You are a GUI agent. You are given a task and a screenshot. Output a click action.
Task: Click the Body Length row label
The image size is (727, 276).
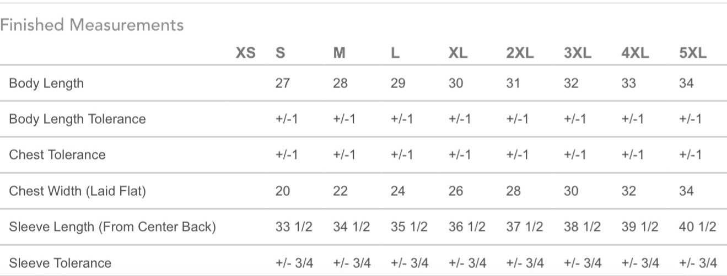pyautogui.click(x=46, y=84)
